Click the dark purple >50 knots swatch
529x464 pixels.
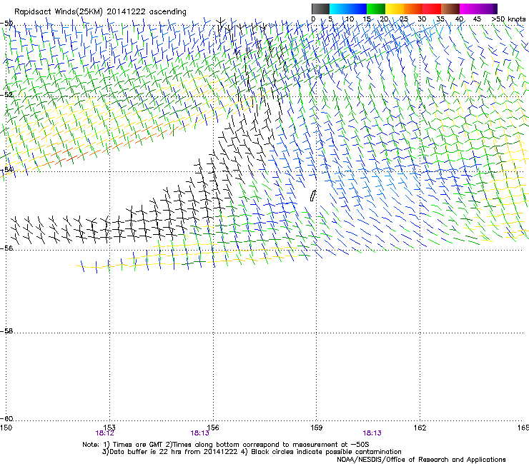pos(495,9)
